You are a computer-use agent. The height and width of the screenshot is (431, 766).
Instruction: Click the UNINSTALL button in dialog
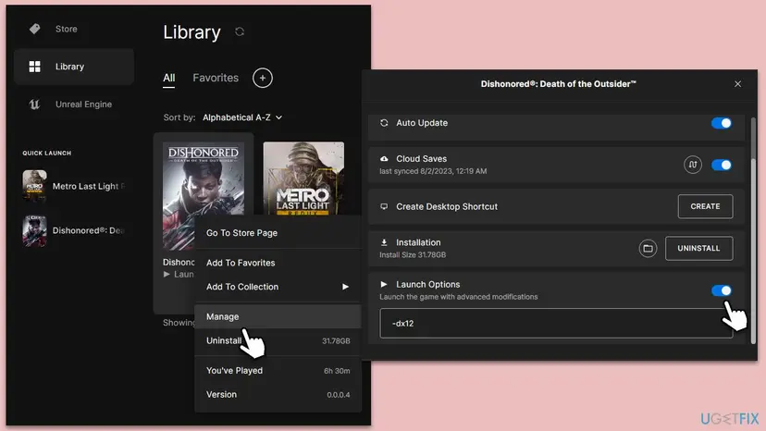click(x=698, y=248)
